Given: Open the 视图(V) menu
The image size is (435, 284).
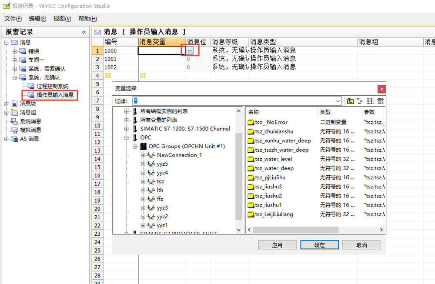Looking at the screenshot, I should 62,18.
